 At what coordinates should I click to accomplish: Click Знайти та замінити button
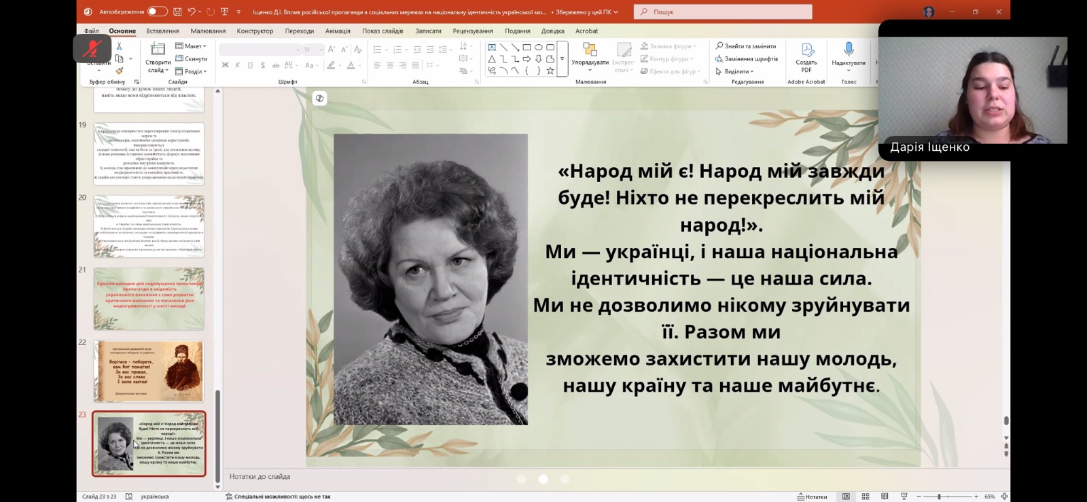tap(746, 46)
